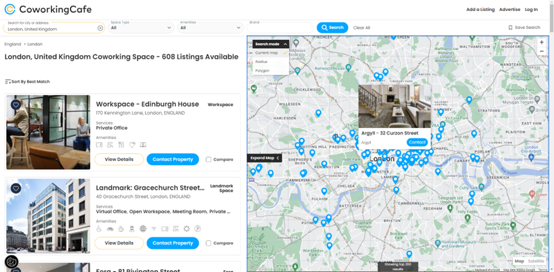Click the utensils amenity icon on the Edinburgh House listing
The height and width of the screenshot is (272, 554).
(121, 145)
